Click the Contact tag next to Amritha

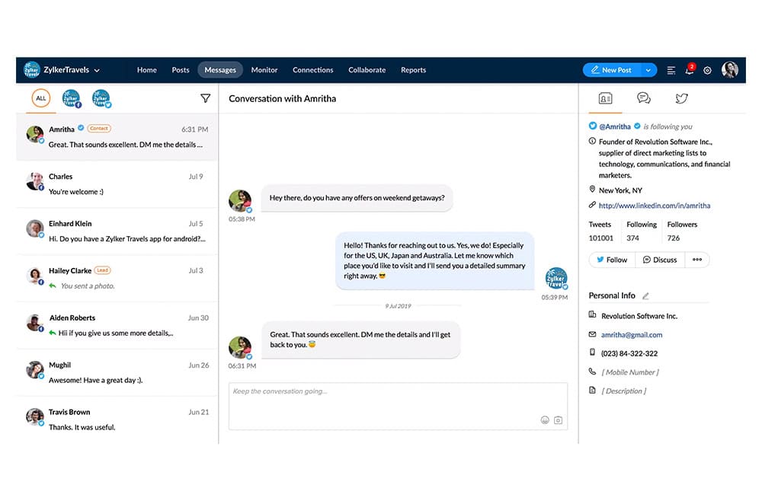98,129
